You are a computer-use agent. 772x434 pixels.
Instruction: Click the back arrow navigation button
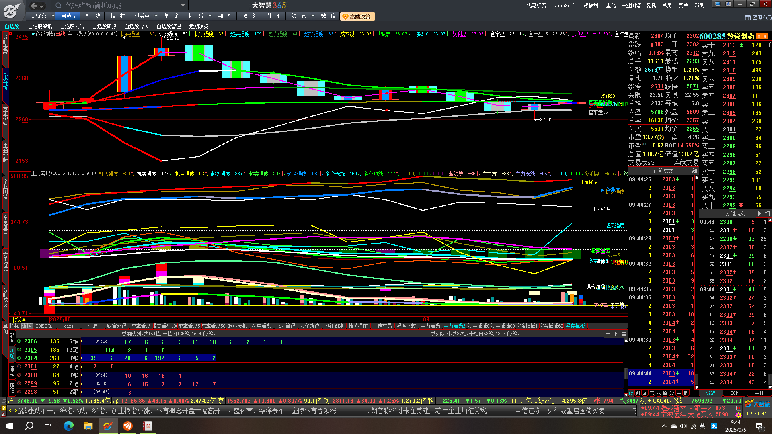tap(34, 6)
